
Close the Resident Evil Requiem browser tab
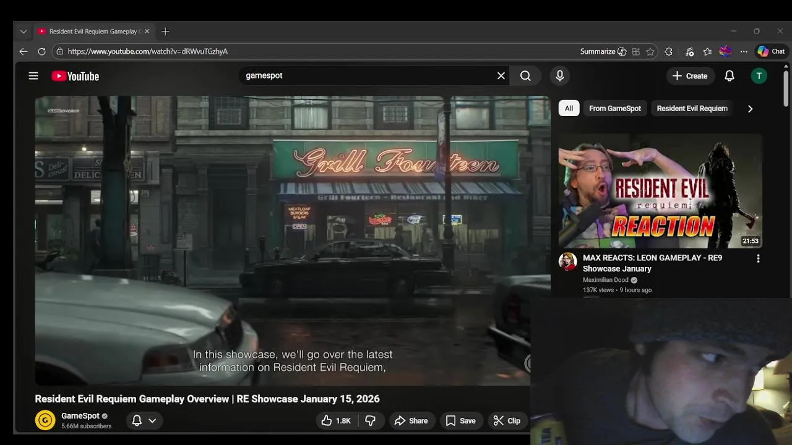(147, 32)
